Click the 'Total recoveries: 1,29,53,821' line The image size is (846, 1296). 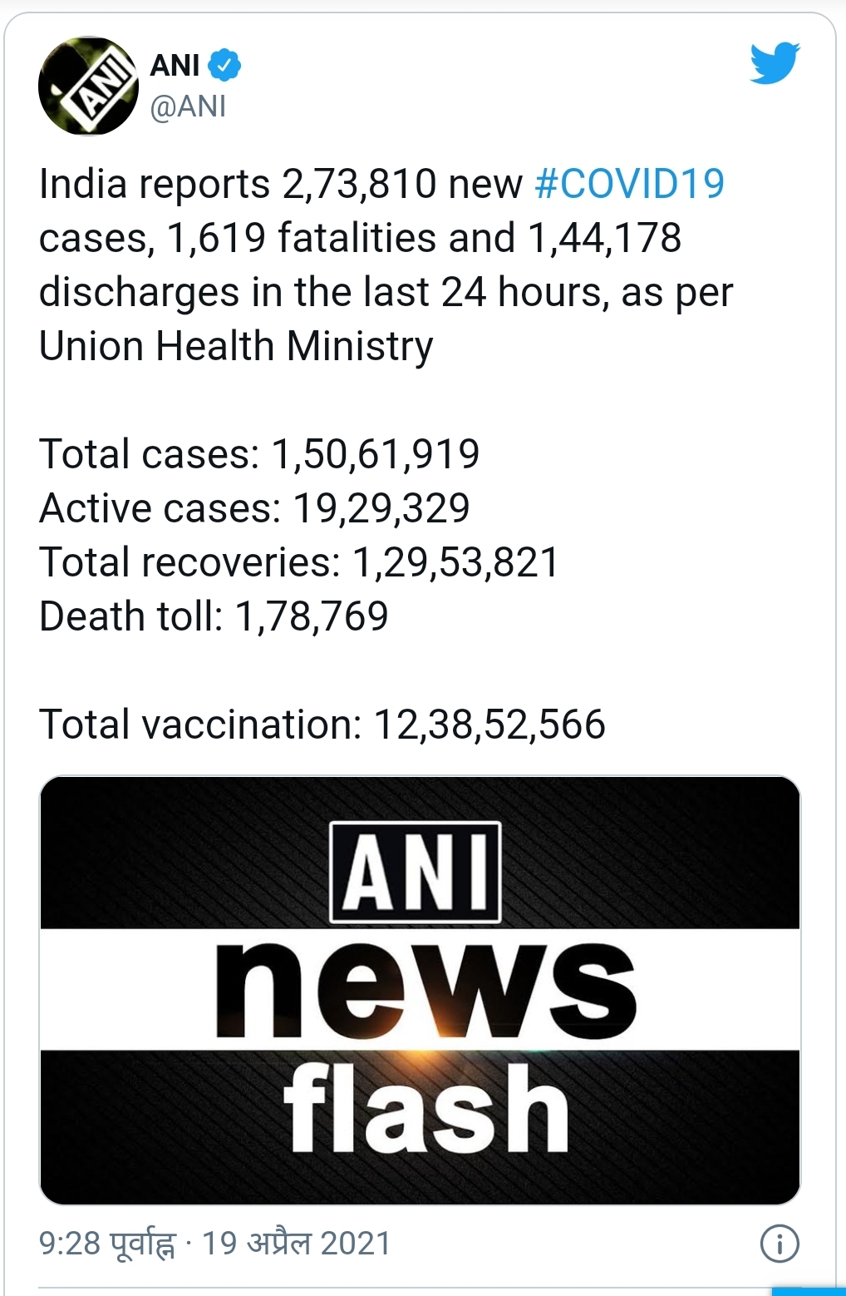click(299, 562)
